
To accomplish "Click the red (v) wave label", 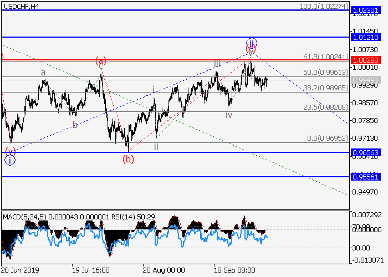I will tap(10, 151).
